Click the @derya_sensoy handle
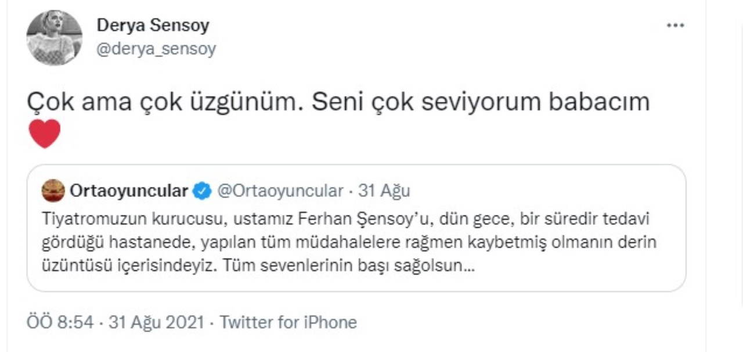743x352 pixels. coord(156,49)
